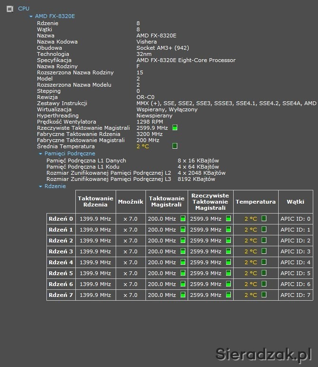This screenshot has width=318, height=367.
Task: Click the Taktowanie Magistrali column header
Action: click(166, 202)
